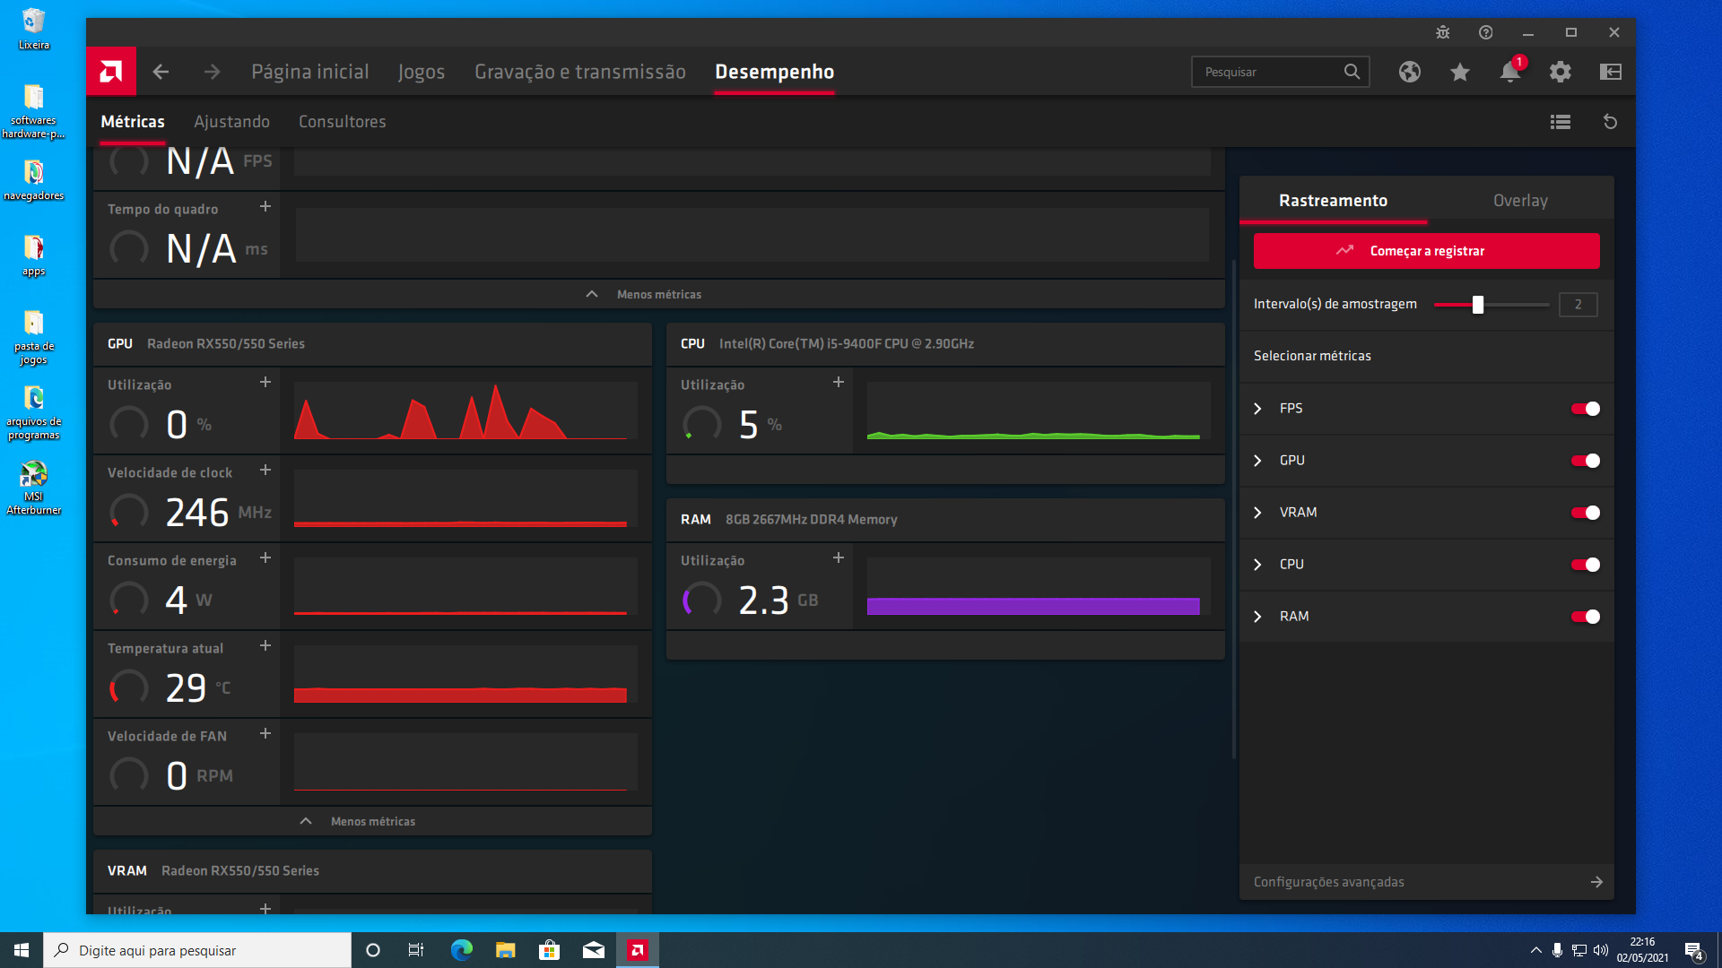Toggle VRAM metric tracking off
This screenshot has width=1722, height=968.
pos(1585,513)
